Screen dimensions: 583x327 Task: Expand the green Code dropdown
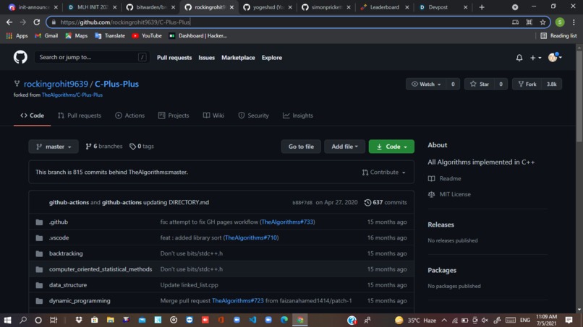click(391, 147)
